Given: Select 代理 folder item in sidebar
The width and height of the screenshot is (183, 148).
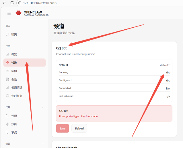Looking at the screenshot, I should (14, 116).
